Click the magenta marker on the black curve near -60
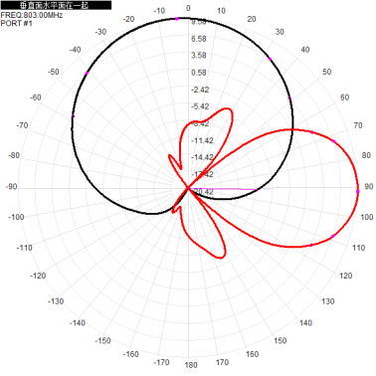The image size is (376, 376). point(73,116)
